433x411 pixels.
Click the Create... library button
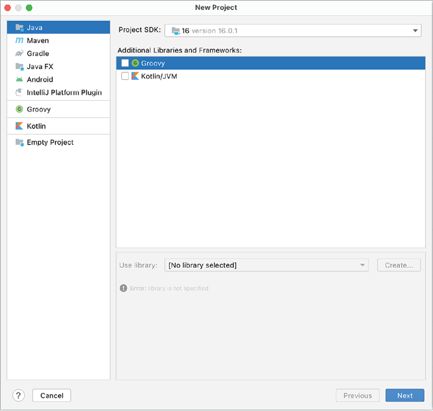399,265
